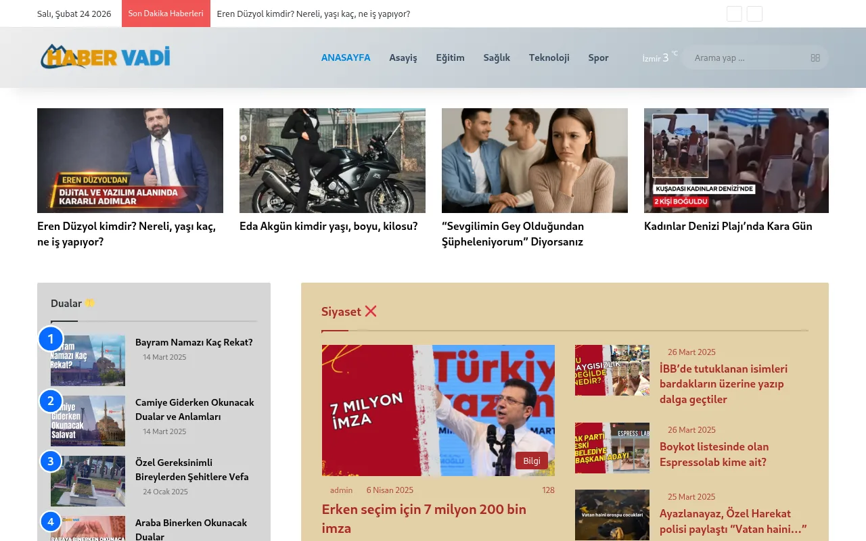
Task: Select ANASAYFA in the navigation
Action: [x=346, y=57]
